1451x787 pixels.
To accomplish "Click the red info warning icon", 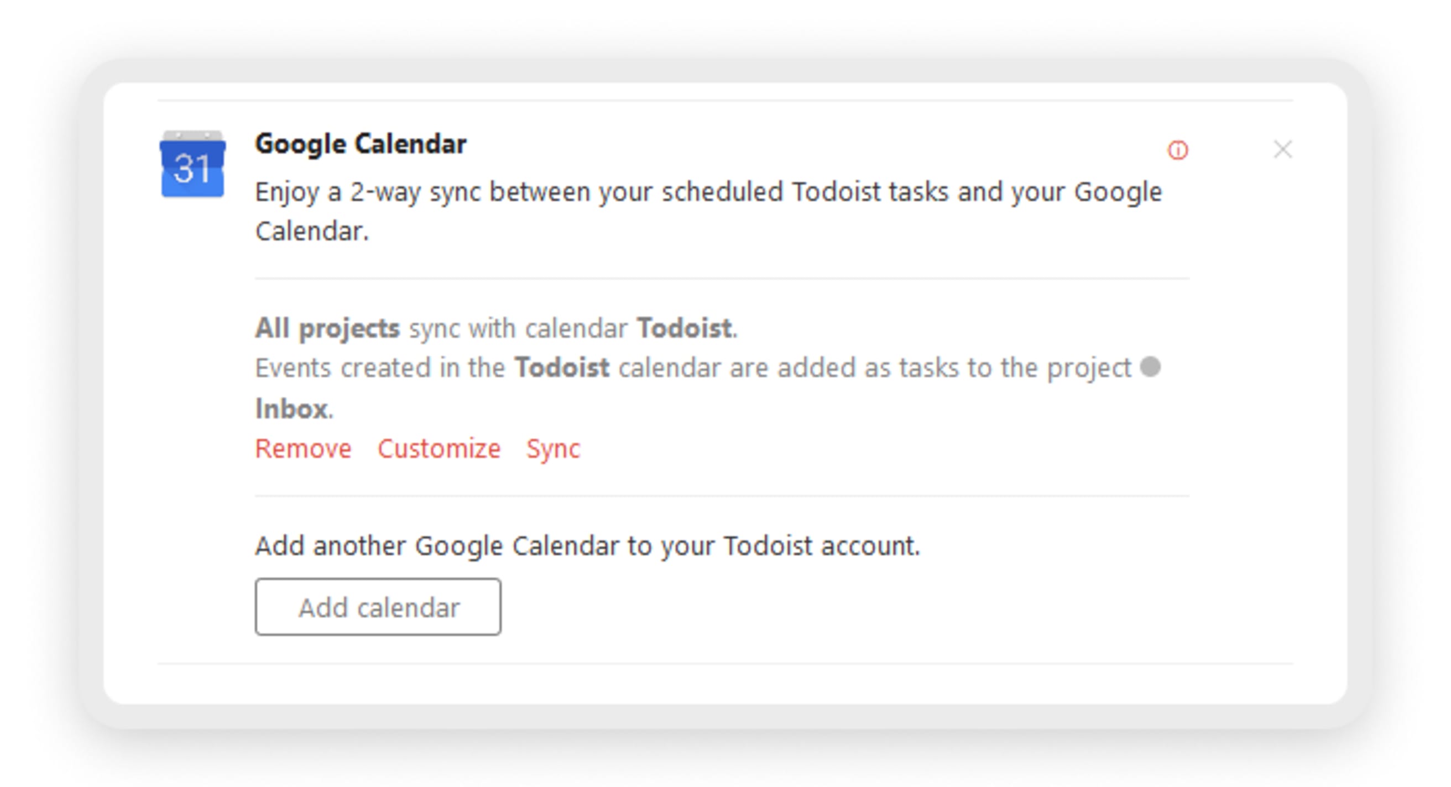I will pos(1178,150).
